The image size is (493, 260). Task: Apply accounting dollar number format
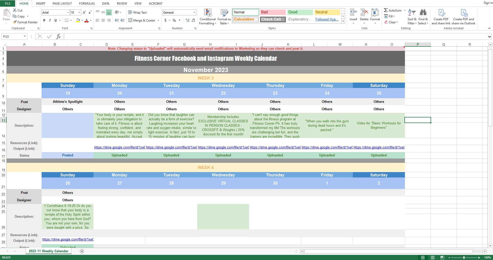(166, 20)
